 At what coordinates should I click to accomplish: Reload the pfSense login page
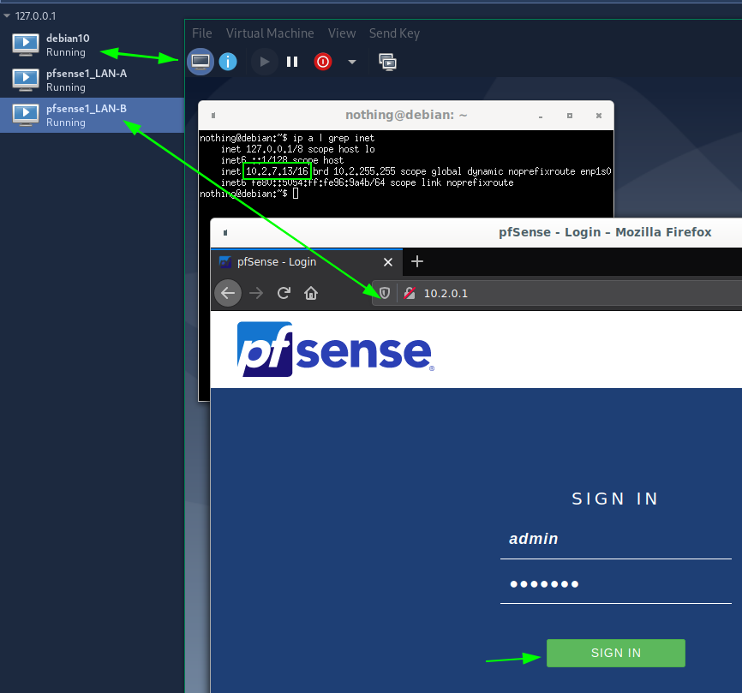pyautogui.click(x=284, y=293)
